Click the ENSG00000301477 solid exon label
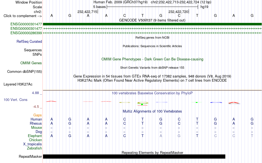Viewport: 262px width, 163px height. pos(26,24)
